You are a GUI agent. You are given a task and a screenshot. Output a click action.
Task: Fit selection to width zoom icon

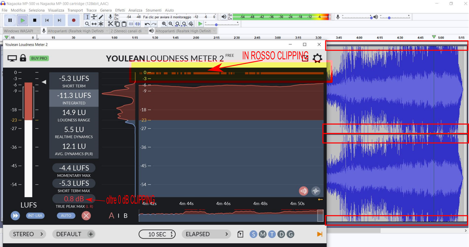point(177,24)
